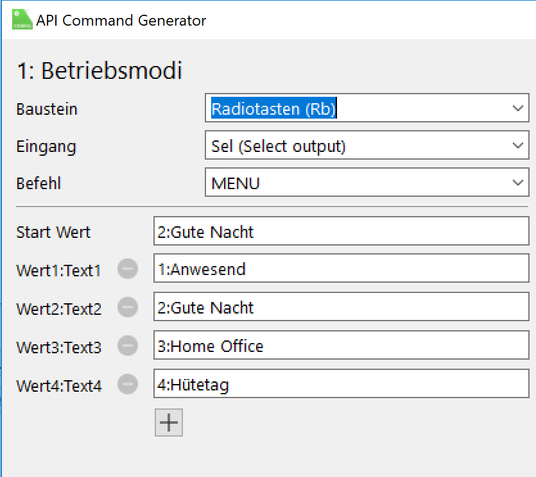Click the 1: Betriebsmodi heading

click(99, 71)
